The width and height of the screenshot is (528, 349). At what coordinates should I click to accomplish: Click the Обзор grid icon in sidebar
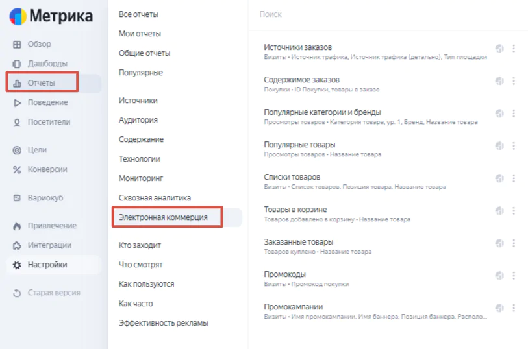tap(17, 44)
